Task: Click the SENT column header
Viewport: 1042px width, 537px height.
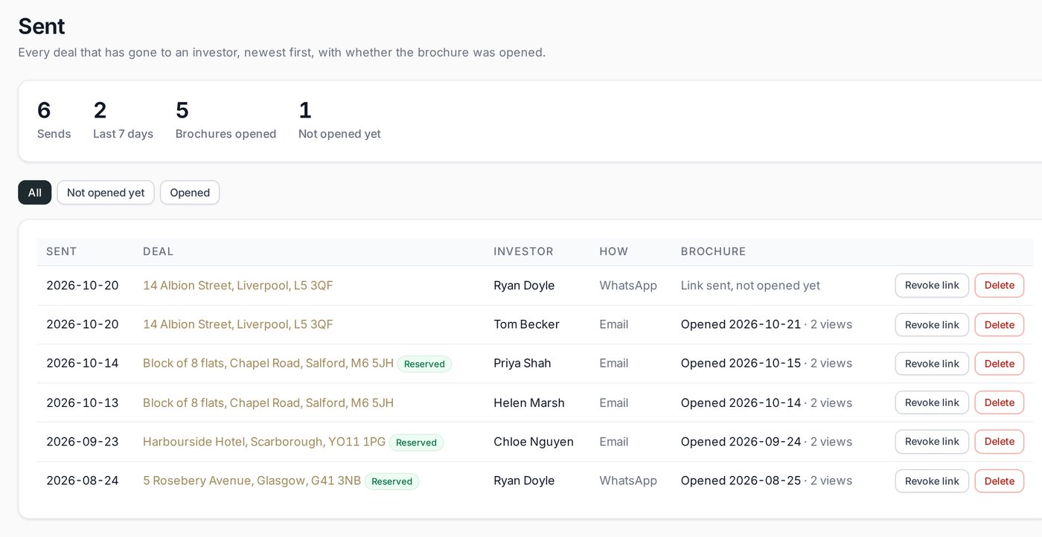Action: pos(62,251)
